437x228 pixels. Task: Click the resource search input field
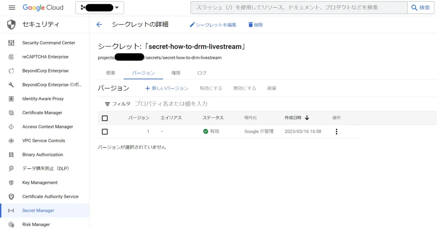(299, 8)
